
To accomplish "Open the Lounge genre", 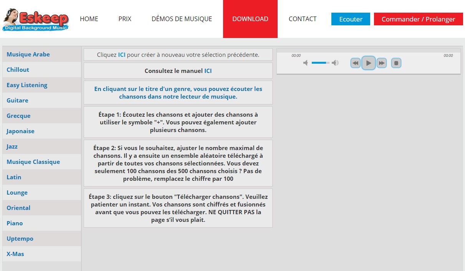I will click(42, 192).
